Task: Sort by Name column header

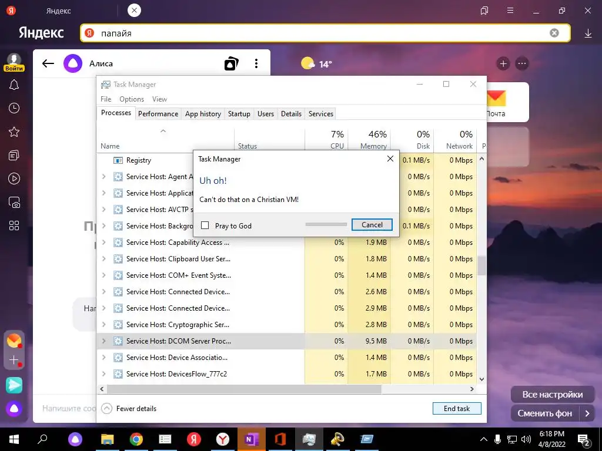Action: click(165, 140)
